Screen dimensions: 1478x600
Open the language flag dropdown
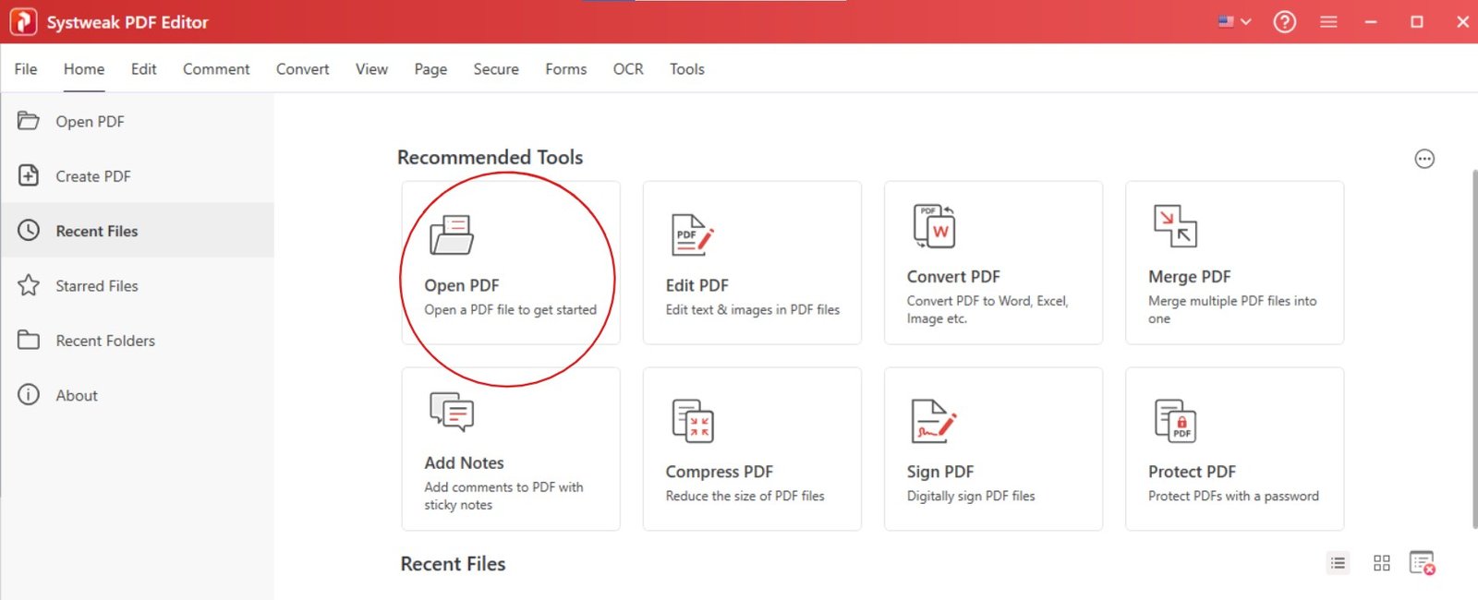tap(1234, 21)
